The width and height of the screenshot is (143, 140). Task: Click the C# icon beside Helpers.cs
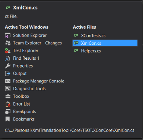[x=76, y=51]
